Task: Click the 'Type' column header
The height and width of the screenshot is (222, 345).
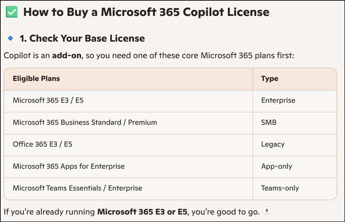Action: [270, 79]
